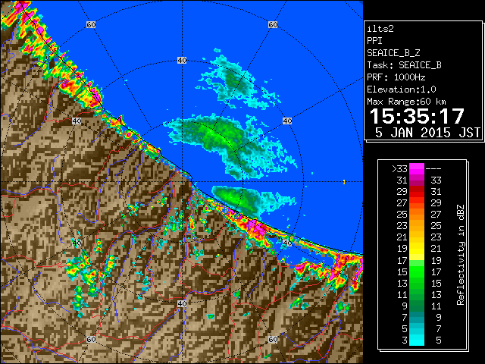Pick the dark green 9-11 dBZ band
485x364 pixels.
point(417,306)
